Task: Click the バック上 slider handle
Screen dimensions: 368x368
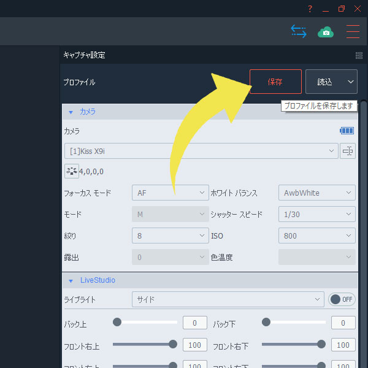Action: (x=117, y=322)
